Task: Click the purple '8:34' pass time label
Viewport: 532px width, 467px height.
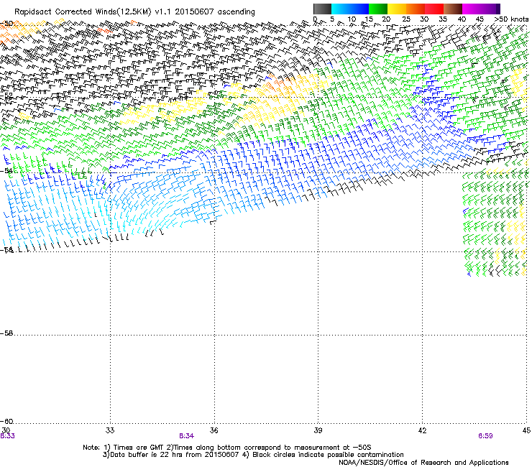Action: [187, 436]
